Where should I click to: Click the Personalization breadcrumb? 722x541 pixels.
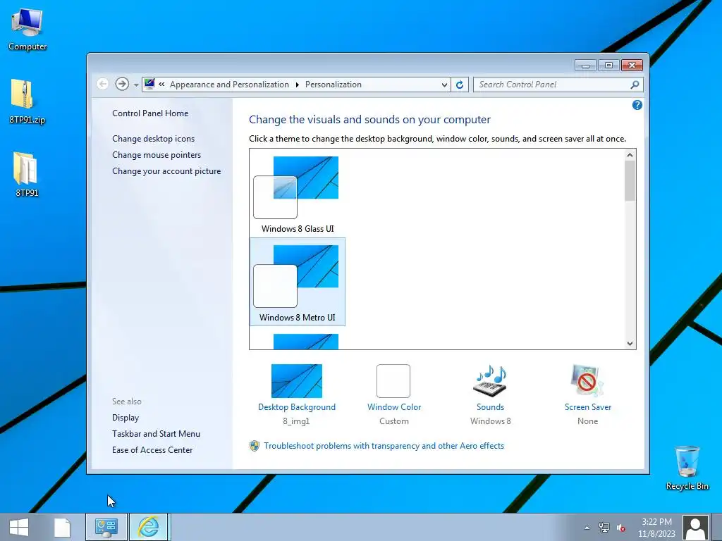[334, 85]
